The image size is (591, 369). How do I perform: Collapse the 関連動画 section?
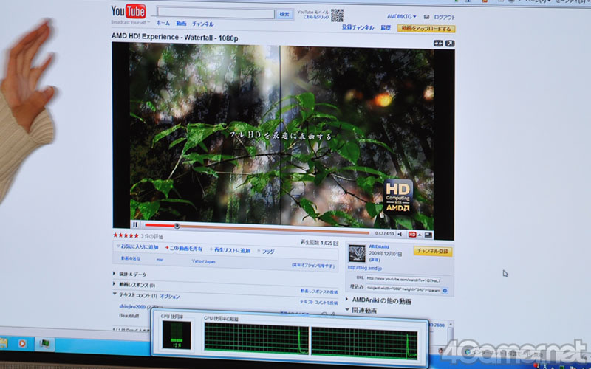tap(361, 311)
